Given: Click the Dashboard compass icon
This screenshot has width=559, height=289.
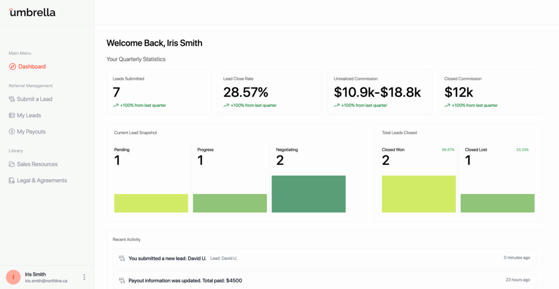Looking at the screenshot, I should point(13,67).
